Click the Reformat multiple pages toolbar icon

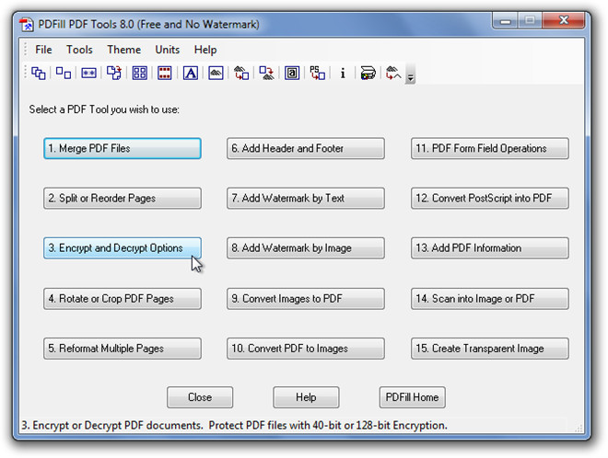140,73
